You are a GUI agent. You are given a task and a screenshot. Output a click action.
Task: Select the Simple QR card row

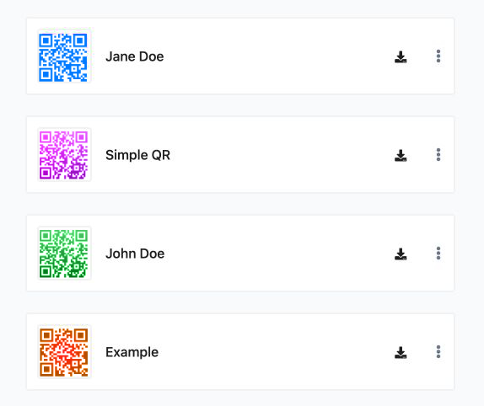pos(240,154)
